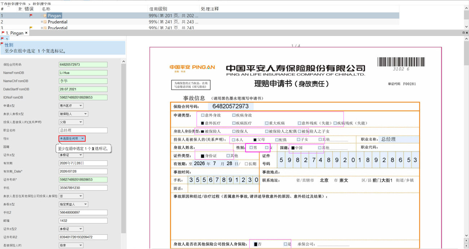Click the 工作批处理文件 breadcrumb link
This screenshot has height=249, width=469.
click(x=14, y=4)
